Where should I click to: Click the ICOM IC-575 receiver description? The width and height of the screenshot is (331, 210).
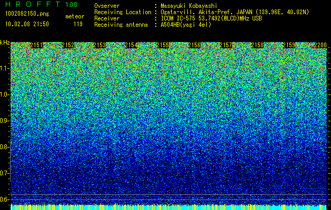(211, 18)
